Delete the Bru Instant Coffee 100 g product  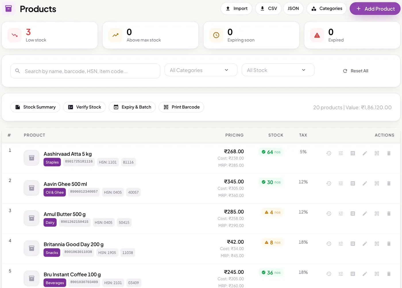tap(389, 274)
